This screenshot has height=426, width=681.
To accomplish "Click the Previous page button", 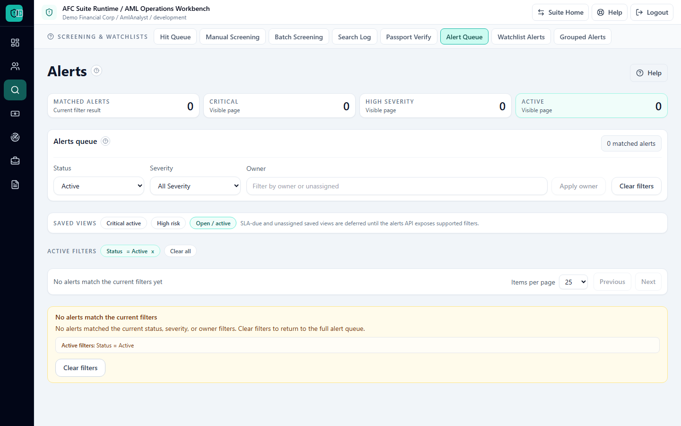I will (x=612, y=282).
